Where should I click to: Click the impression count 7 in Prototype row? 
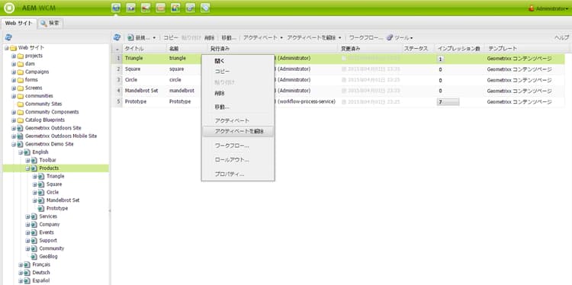[448, 102]
